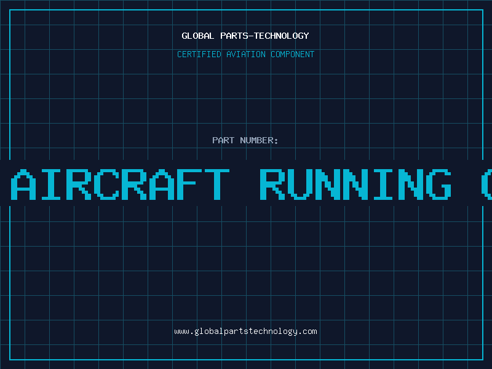Screen dimensions: 492x369
Task: Click the PART NUMBER: label
Action: click(x=245, y=140)
